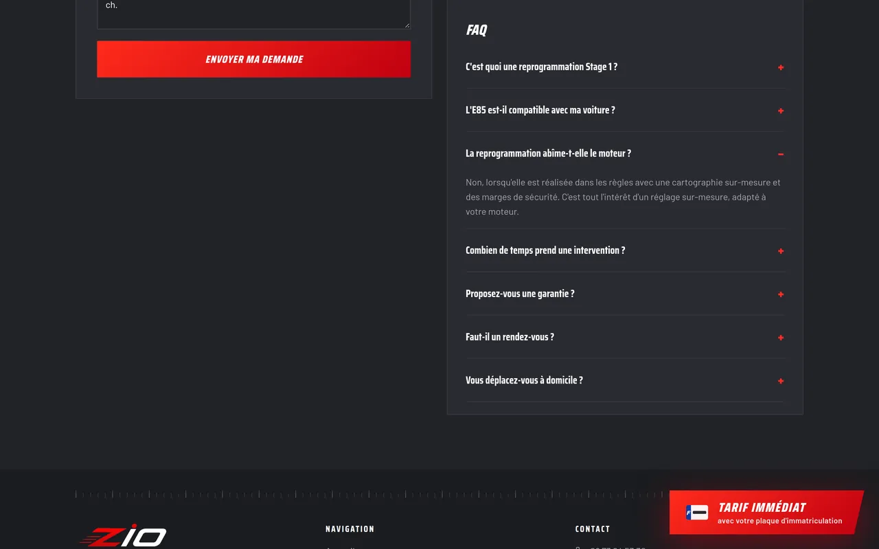Click plus icon beside the garantie question
879x549 pixels.
click(781, 294)
